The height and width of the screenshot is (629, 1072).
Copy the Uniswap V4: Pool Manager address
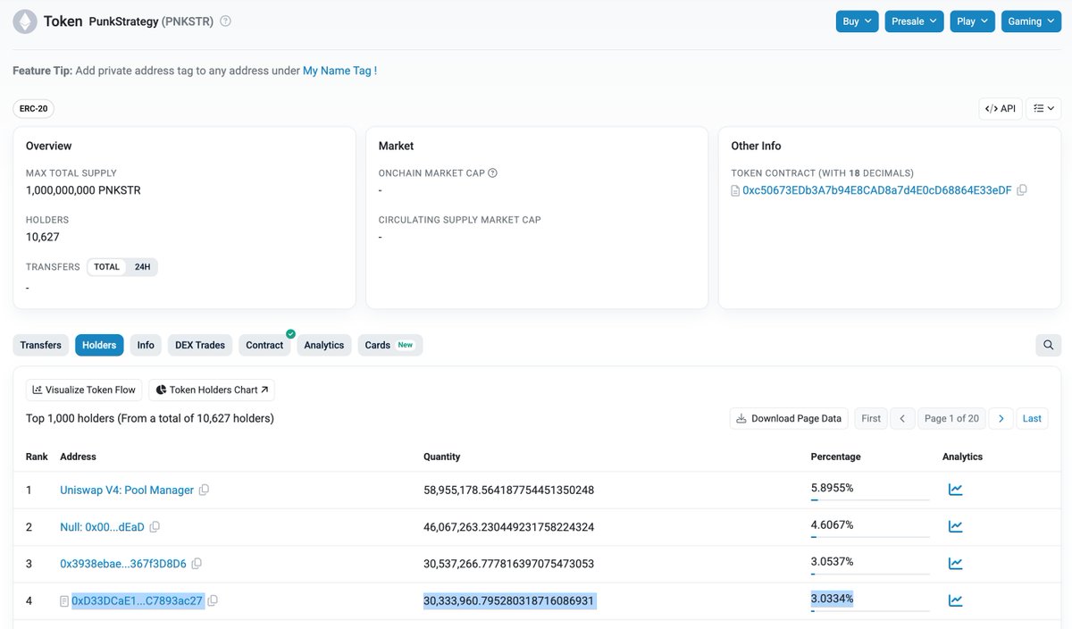tap(205, 491)
